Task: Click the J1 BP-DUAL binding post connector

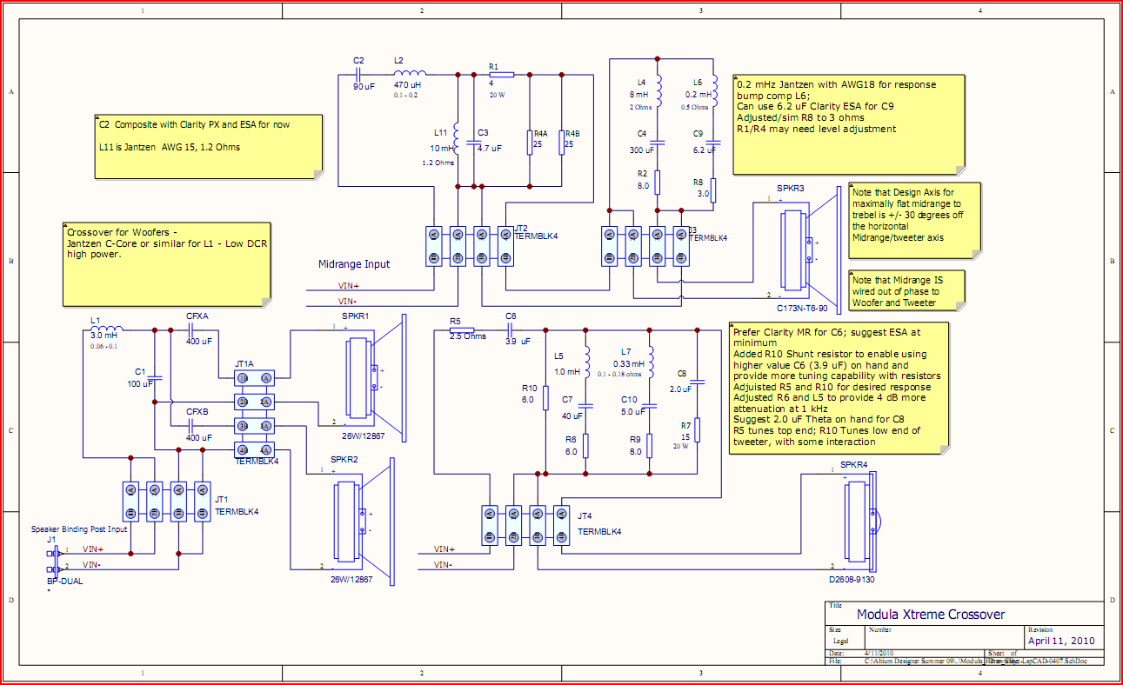Action: coord(54,560)
